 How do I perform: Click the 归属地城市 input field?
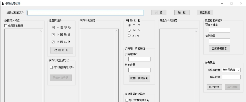(x=139, y=59)
